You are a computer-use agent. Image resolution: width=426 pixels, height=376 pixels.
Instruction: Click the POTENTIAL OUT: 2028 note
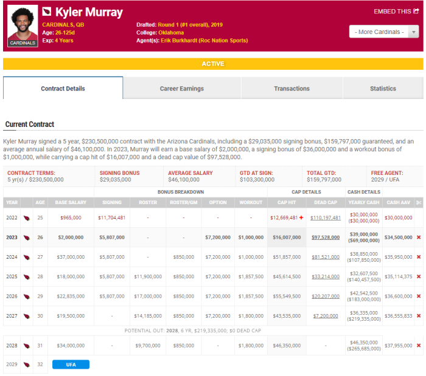[193, 330]
